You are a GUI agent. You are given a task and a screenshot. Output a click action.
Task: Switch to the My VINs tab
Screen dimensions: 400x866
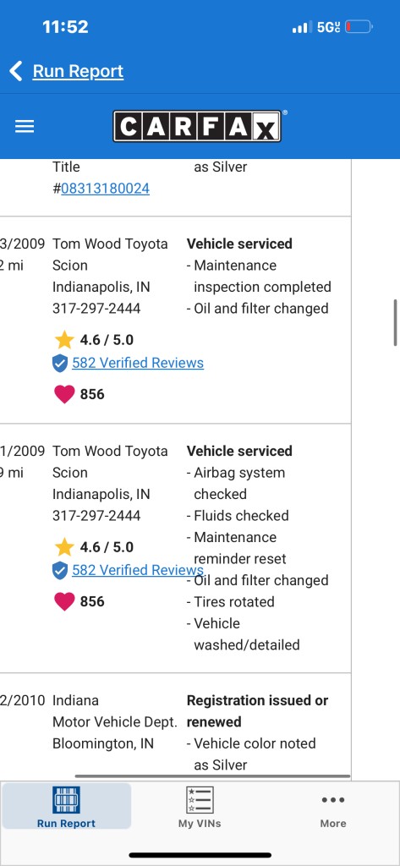[x=200, y=806]
